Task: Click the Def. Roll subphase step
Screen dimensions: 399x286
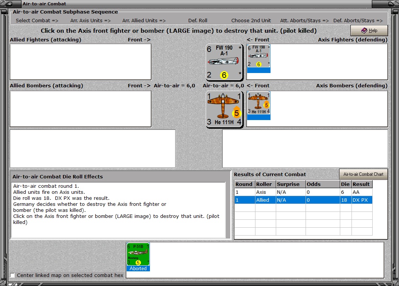Action: click(198, 21)
